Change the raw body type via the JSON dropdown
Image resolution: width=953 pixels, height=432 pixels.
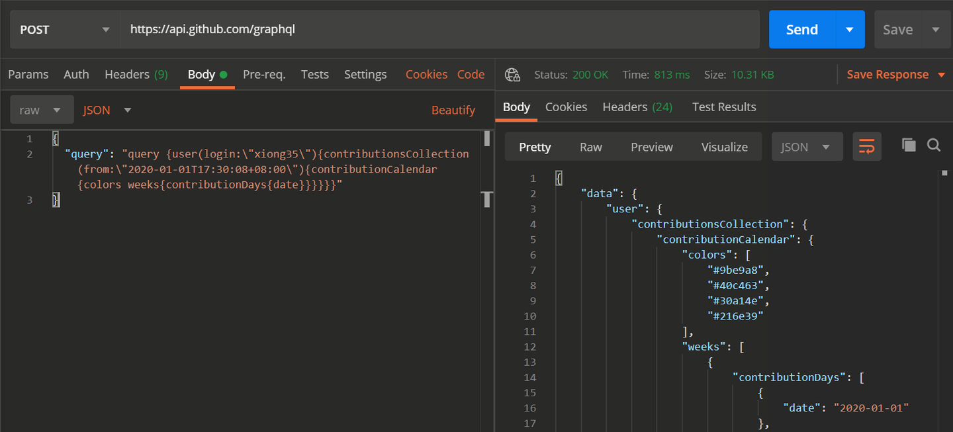click(107, 110)
